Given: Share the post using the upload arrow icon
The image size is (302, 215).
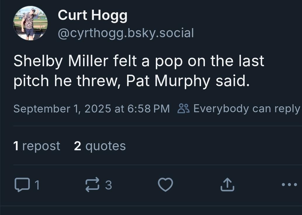Looking at the screenshot, I should [228, 185].
